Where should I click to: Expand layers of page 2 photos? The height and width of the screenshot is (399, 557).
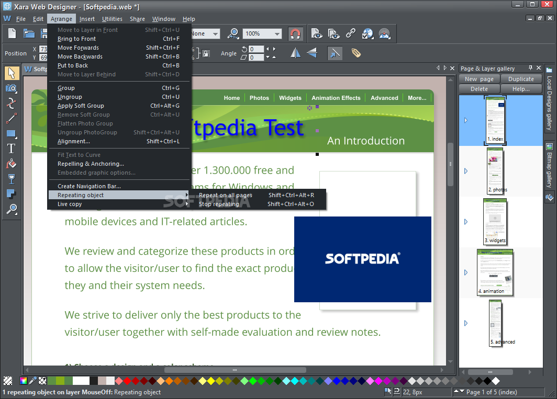point(466,171)
